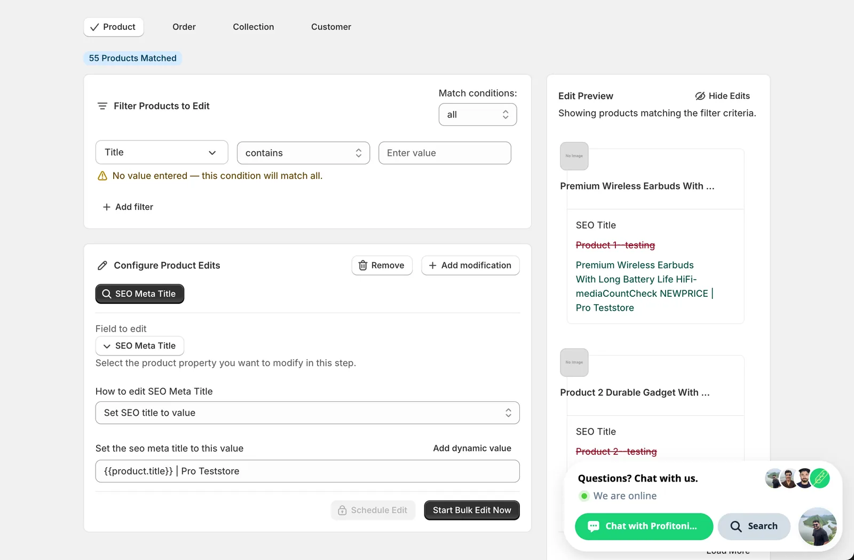Viewport: 854px width, 560px height.
Task: Click Chat with Profitoni button
Action: coord(644,526)
